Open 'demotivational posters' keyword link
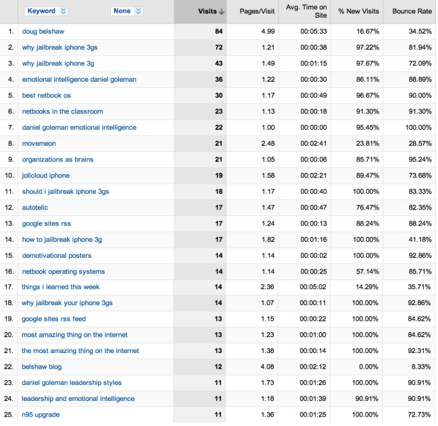The width and height of the screenshot is (438, 426). (56, 256)
